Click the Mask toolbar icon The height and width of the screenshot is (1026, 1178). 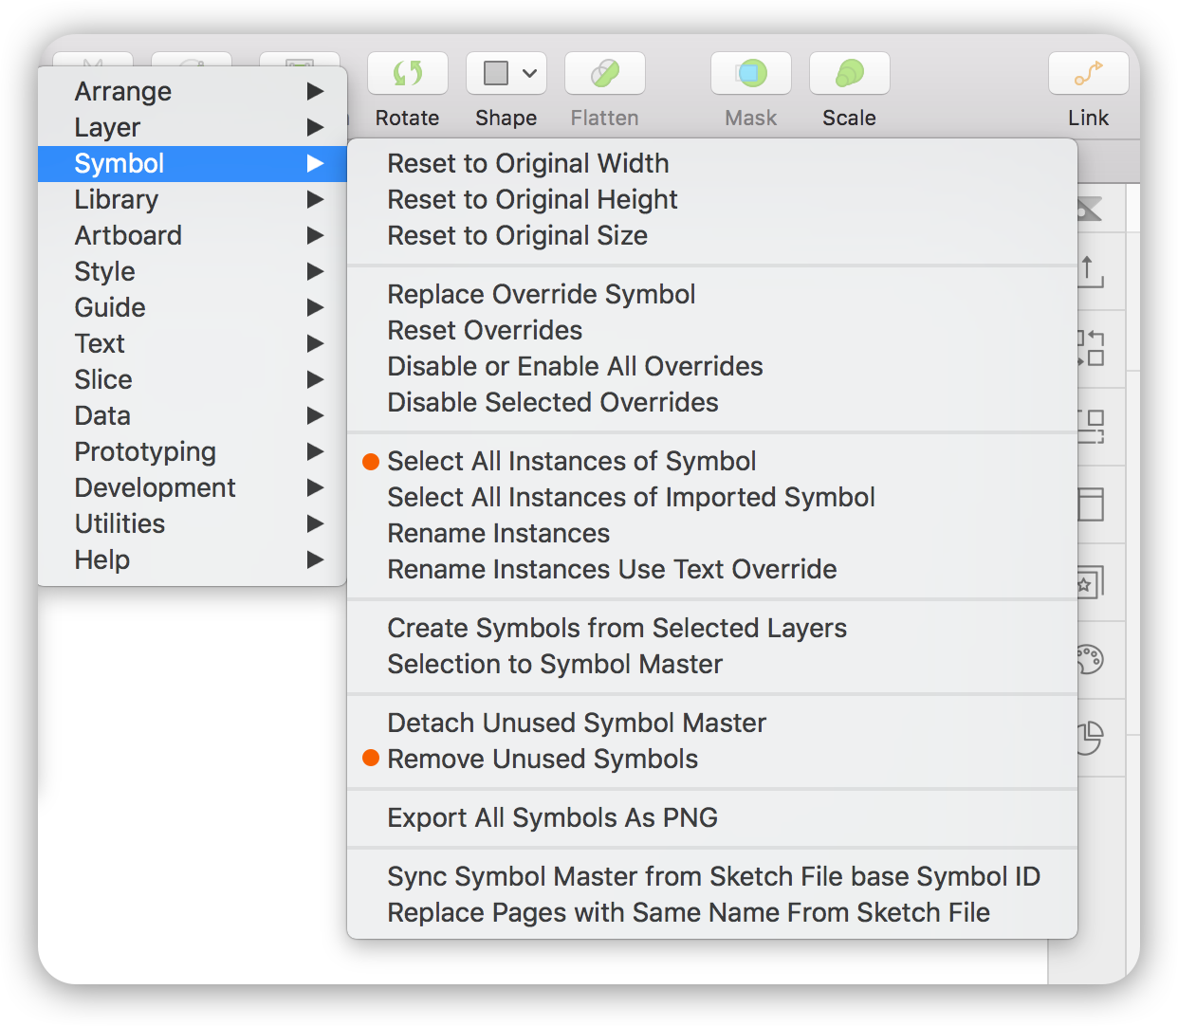click(x=750, y=74)
